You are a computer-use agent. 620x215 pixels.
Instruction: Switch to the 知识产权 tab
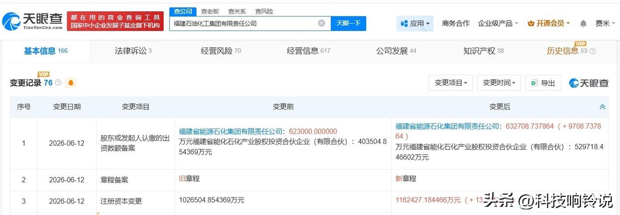coord(483,51)
